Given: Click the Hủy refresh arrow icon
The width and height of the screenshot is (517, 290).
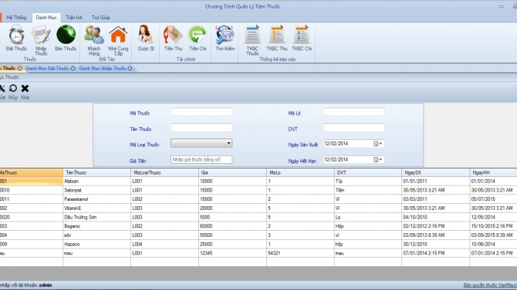Looking at the screenshot, I should click(13, 88).
